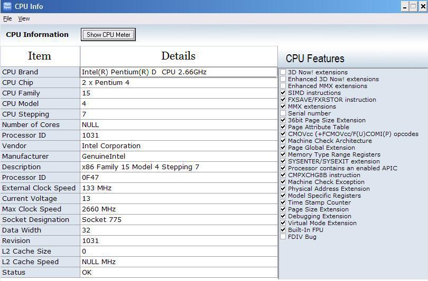Uncheck the Built-In FPU checkbox
This screenshot has width=428, height=281.
pyautogui.click(x=283, y=230)
